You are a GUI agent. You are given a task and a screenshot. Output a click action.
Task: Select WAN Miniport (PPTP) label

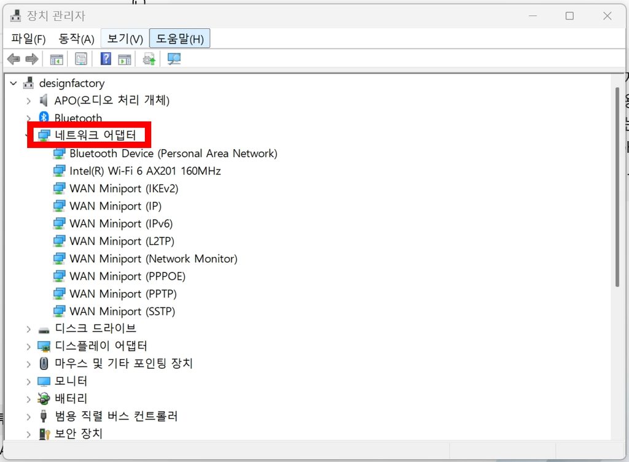click(123, 294)
